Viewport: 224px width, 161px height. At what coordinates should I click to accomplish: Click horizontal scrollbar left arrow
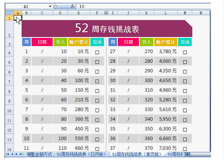coord(187,154)
